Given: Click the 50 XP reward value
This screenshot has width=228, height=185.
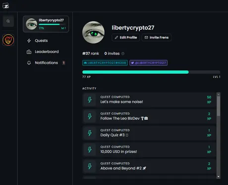Looking at the screenshot, I should click(x=209, y=99).
